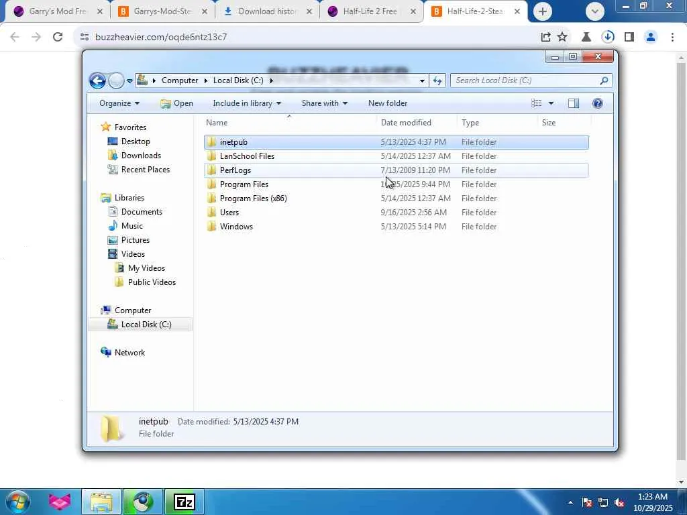The image size is (687, 515).
Task: Expand chevron after Local Disk (C:) breadcrumb
Action: click(x=271, y=80)
